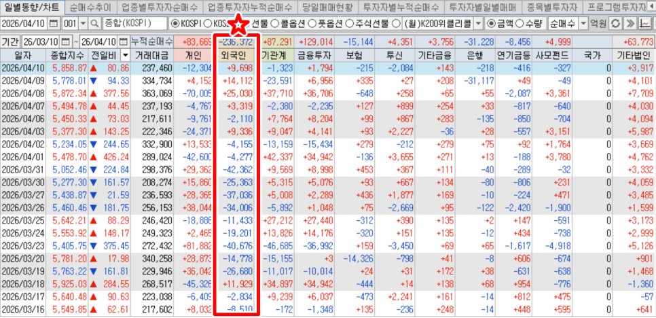The image size is (656, 318).
Task: Click the 보험 column header
Action: pyautogui.click(x=354, y=55)
